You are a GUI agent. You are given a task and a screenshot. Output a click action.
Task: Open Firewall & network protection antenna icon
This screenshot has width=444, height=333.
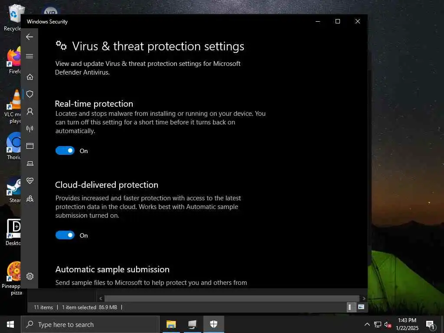[30, 129]
